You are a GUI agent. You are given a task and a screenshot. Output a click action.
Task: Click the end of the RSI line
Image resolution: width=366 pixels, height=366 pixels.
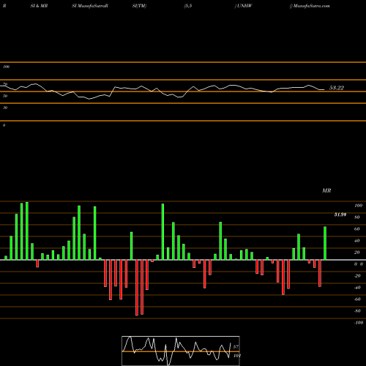click(324, 90)
